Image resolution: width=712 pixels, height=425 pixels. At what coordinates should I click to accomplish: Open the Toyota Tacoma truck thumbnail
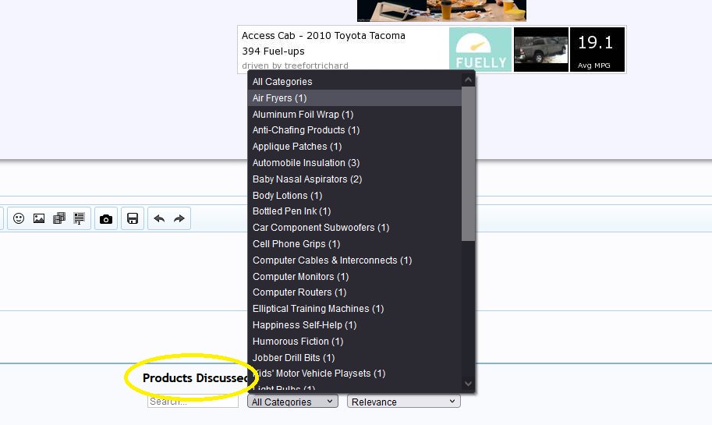tap(540, 49)
